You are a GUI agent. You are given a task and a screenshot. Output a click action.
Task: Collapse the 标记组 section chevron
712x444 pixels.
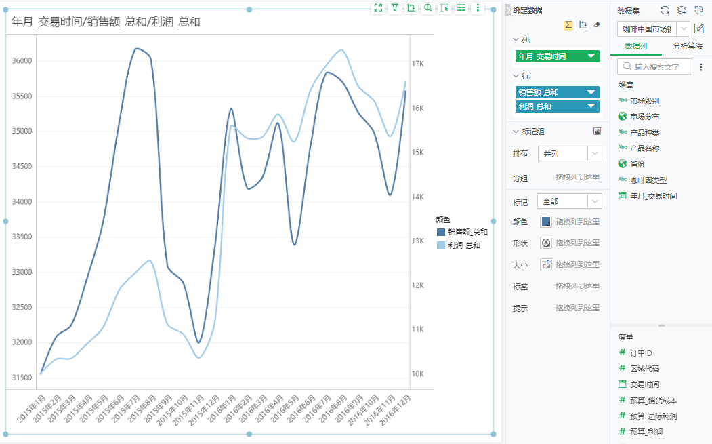pyautogui.click(x=516, y=132)
